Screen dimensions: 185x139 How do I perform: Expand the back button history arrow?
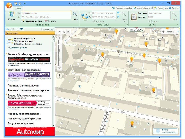(x=10, y=29)
